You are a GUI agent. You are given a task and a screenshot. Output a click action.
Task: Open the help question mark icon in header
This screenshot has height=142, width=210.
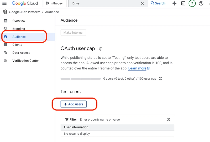(201, 3)
